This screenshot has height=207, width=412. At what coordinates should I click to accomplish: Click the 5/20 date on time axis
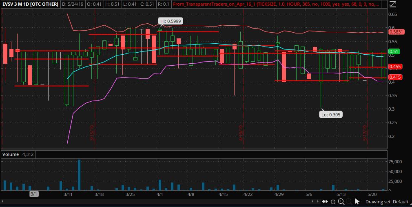coord(372,194)
